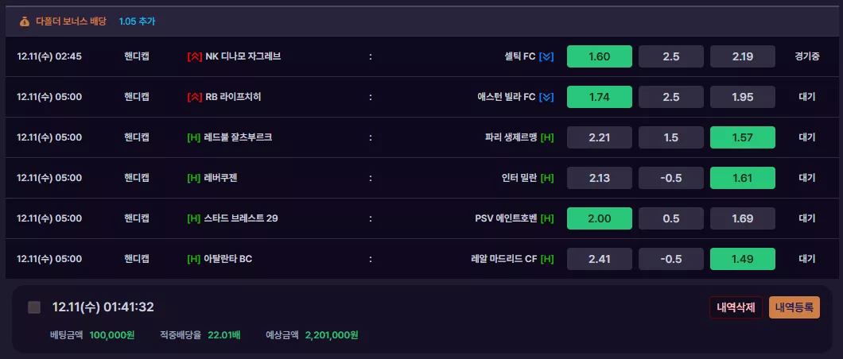Image resolution: width=843 pixels, height=359 pixels.
Task: Click the 내역등록 button
Action: (794, 307)
